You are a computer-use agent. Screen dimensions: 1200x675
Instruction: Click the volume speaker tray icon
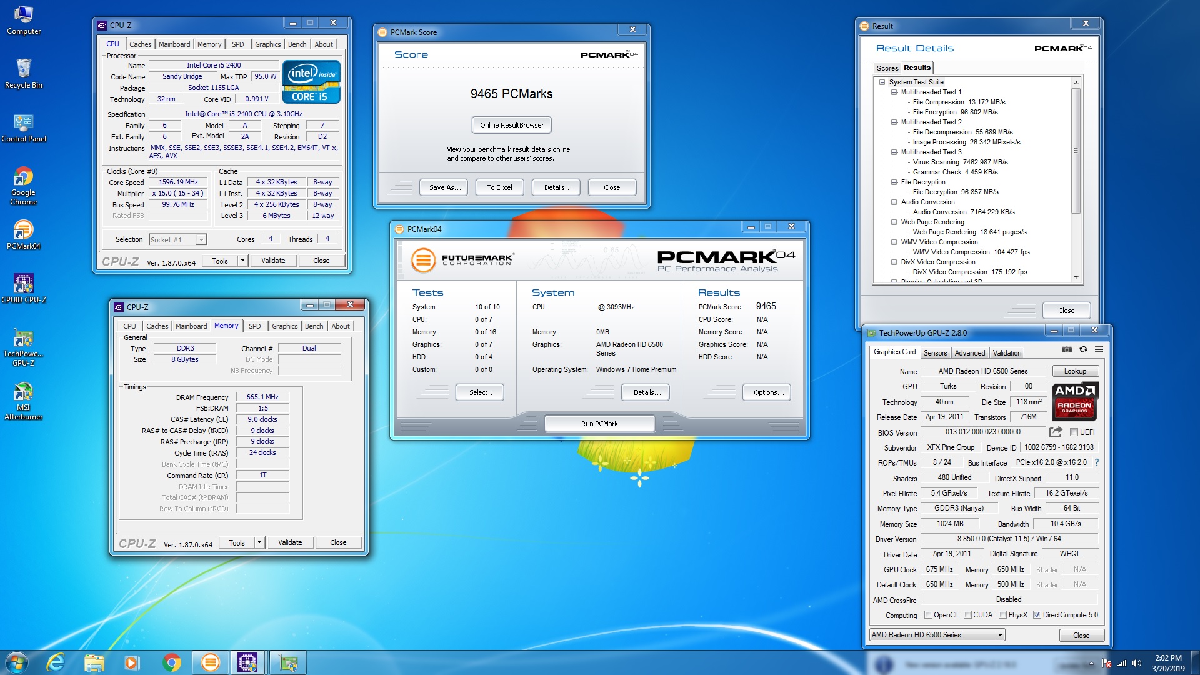(1136, 663)
